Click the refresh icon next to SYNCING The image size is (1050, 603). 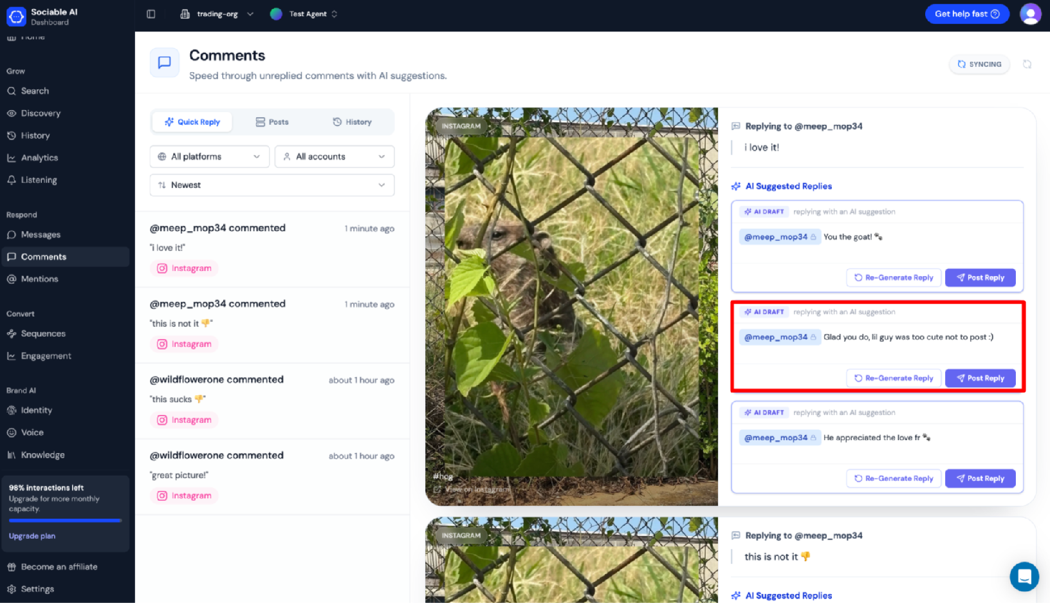(x=1027, y=64)
